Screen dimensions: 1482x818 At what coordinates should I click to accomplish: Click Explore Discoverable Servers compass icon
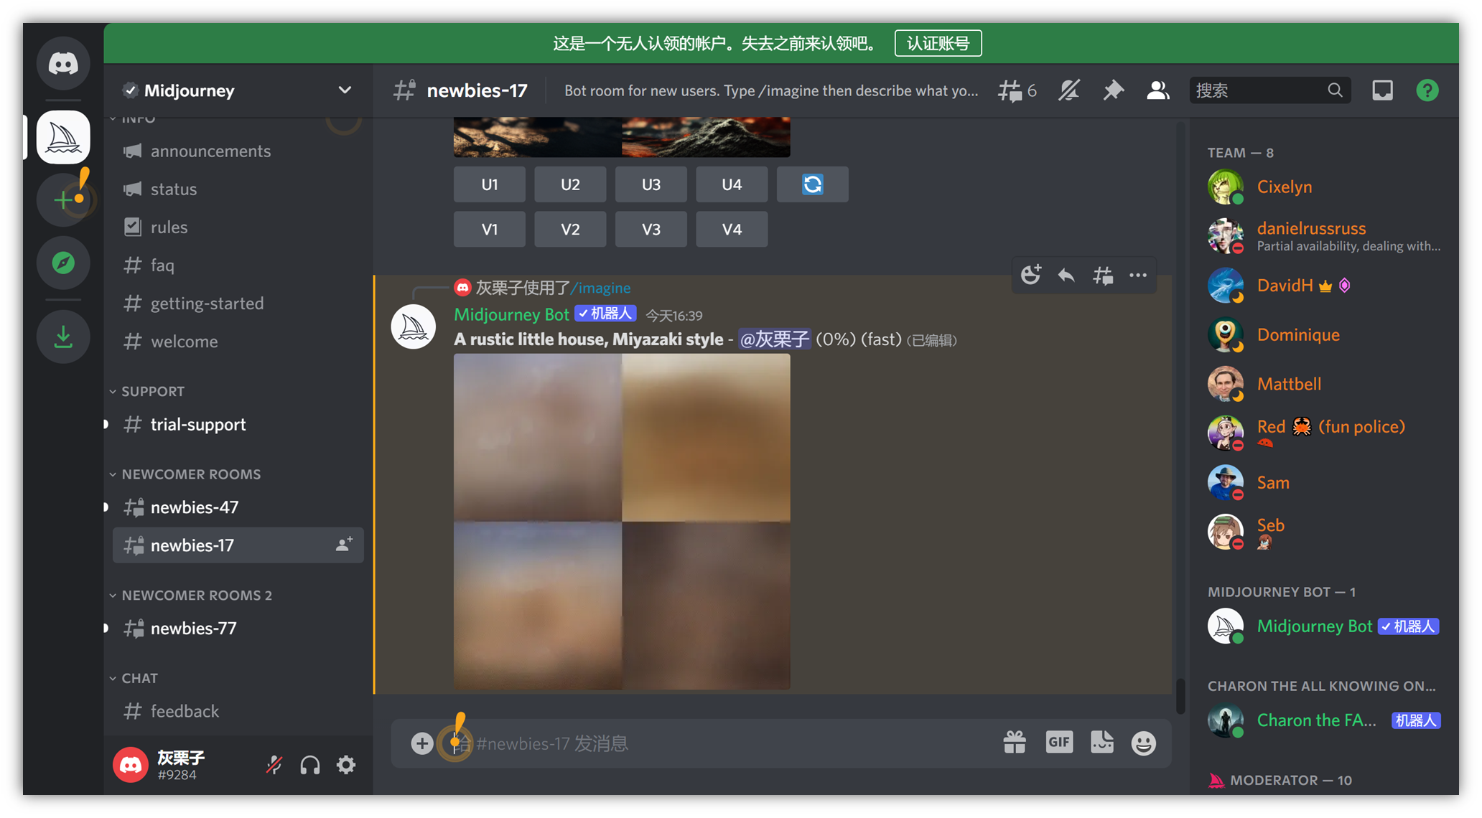pos(63,263)
